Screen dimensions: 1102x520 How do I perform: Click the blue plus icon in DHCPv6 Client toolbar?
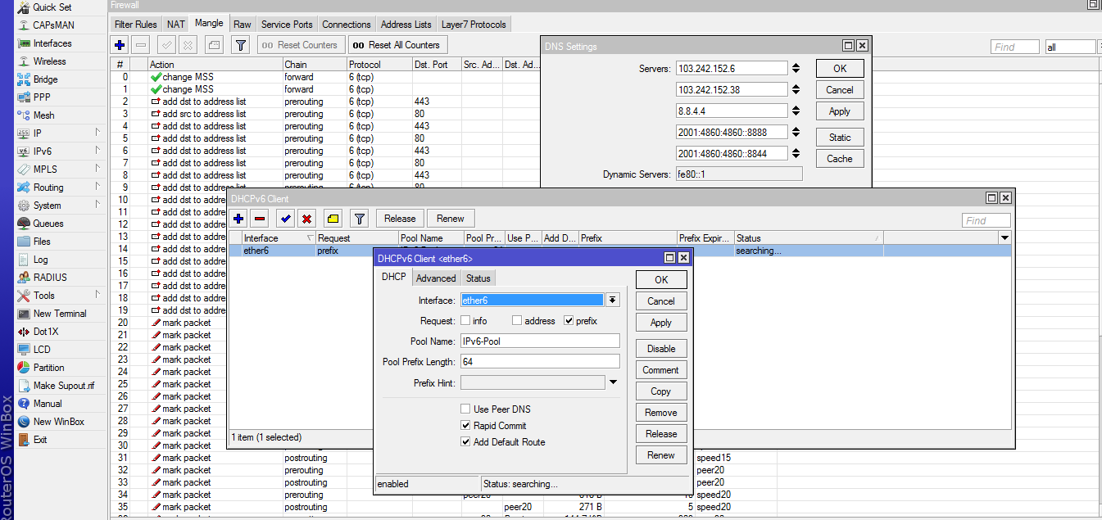point(239,219)
